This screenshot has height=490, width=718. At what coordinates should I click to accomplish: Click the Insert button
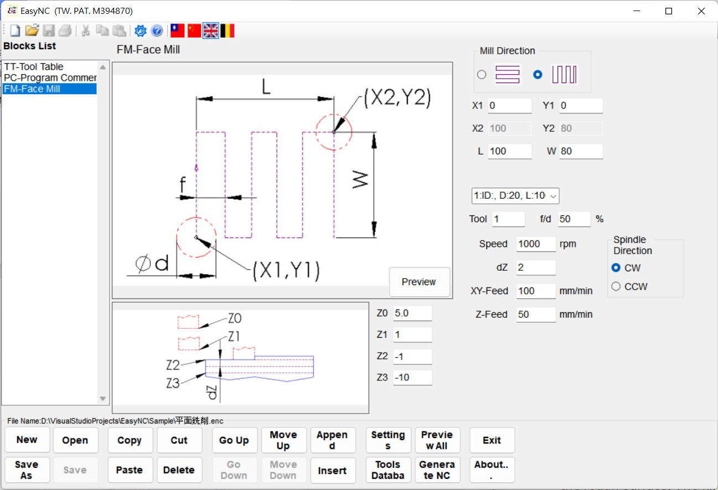point(332,470)
